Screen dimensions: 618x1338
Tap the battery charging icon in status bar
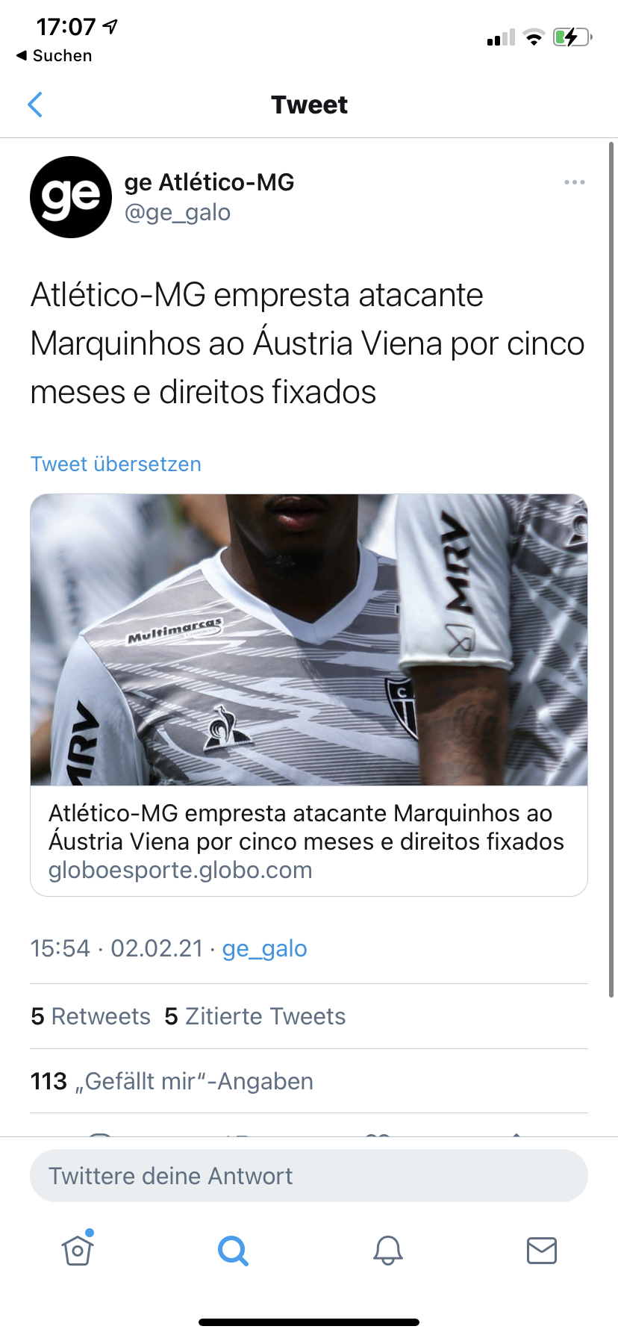(572, 37)
